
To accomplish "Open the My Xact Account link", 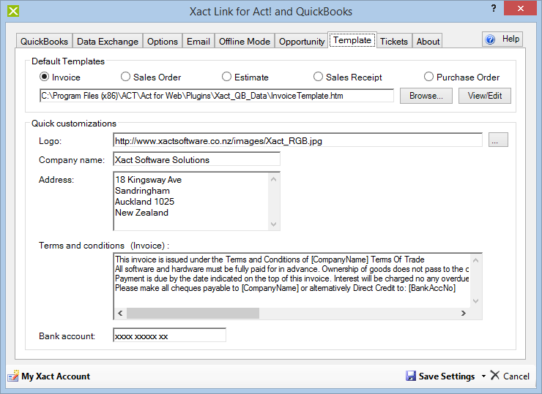I will click(56, 376).
